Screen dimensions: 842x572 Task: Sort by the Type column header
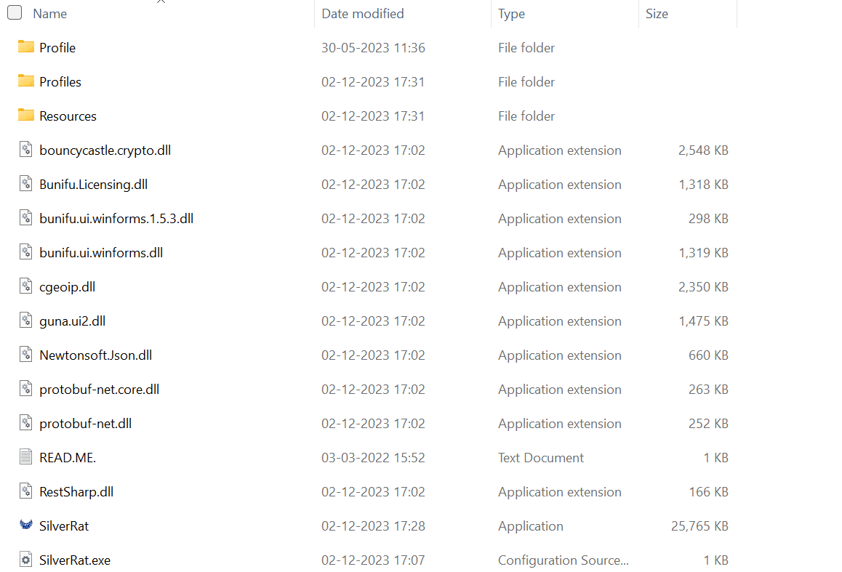(x=511, y=13)
